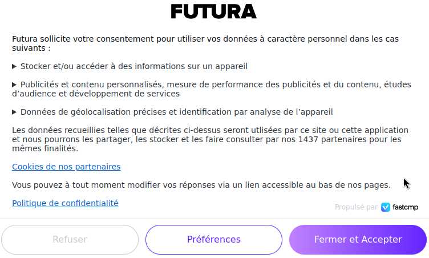Expand the 'Données de géolocalisation' disclosure triangle
Screen dimensions: 429x258
click(x=14, y=112)
